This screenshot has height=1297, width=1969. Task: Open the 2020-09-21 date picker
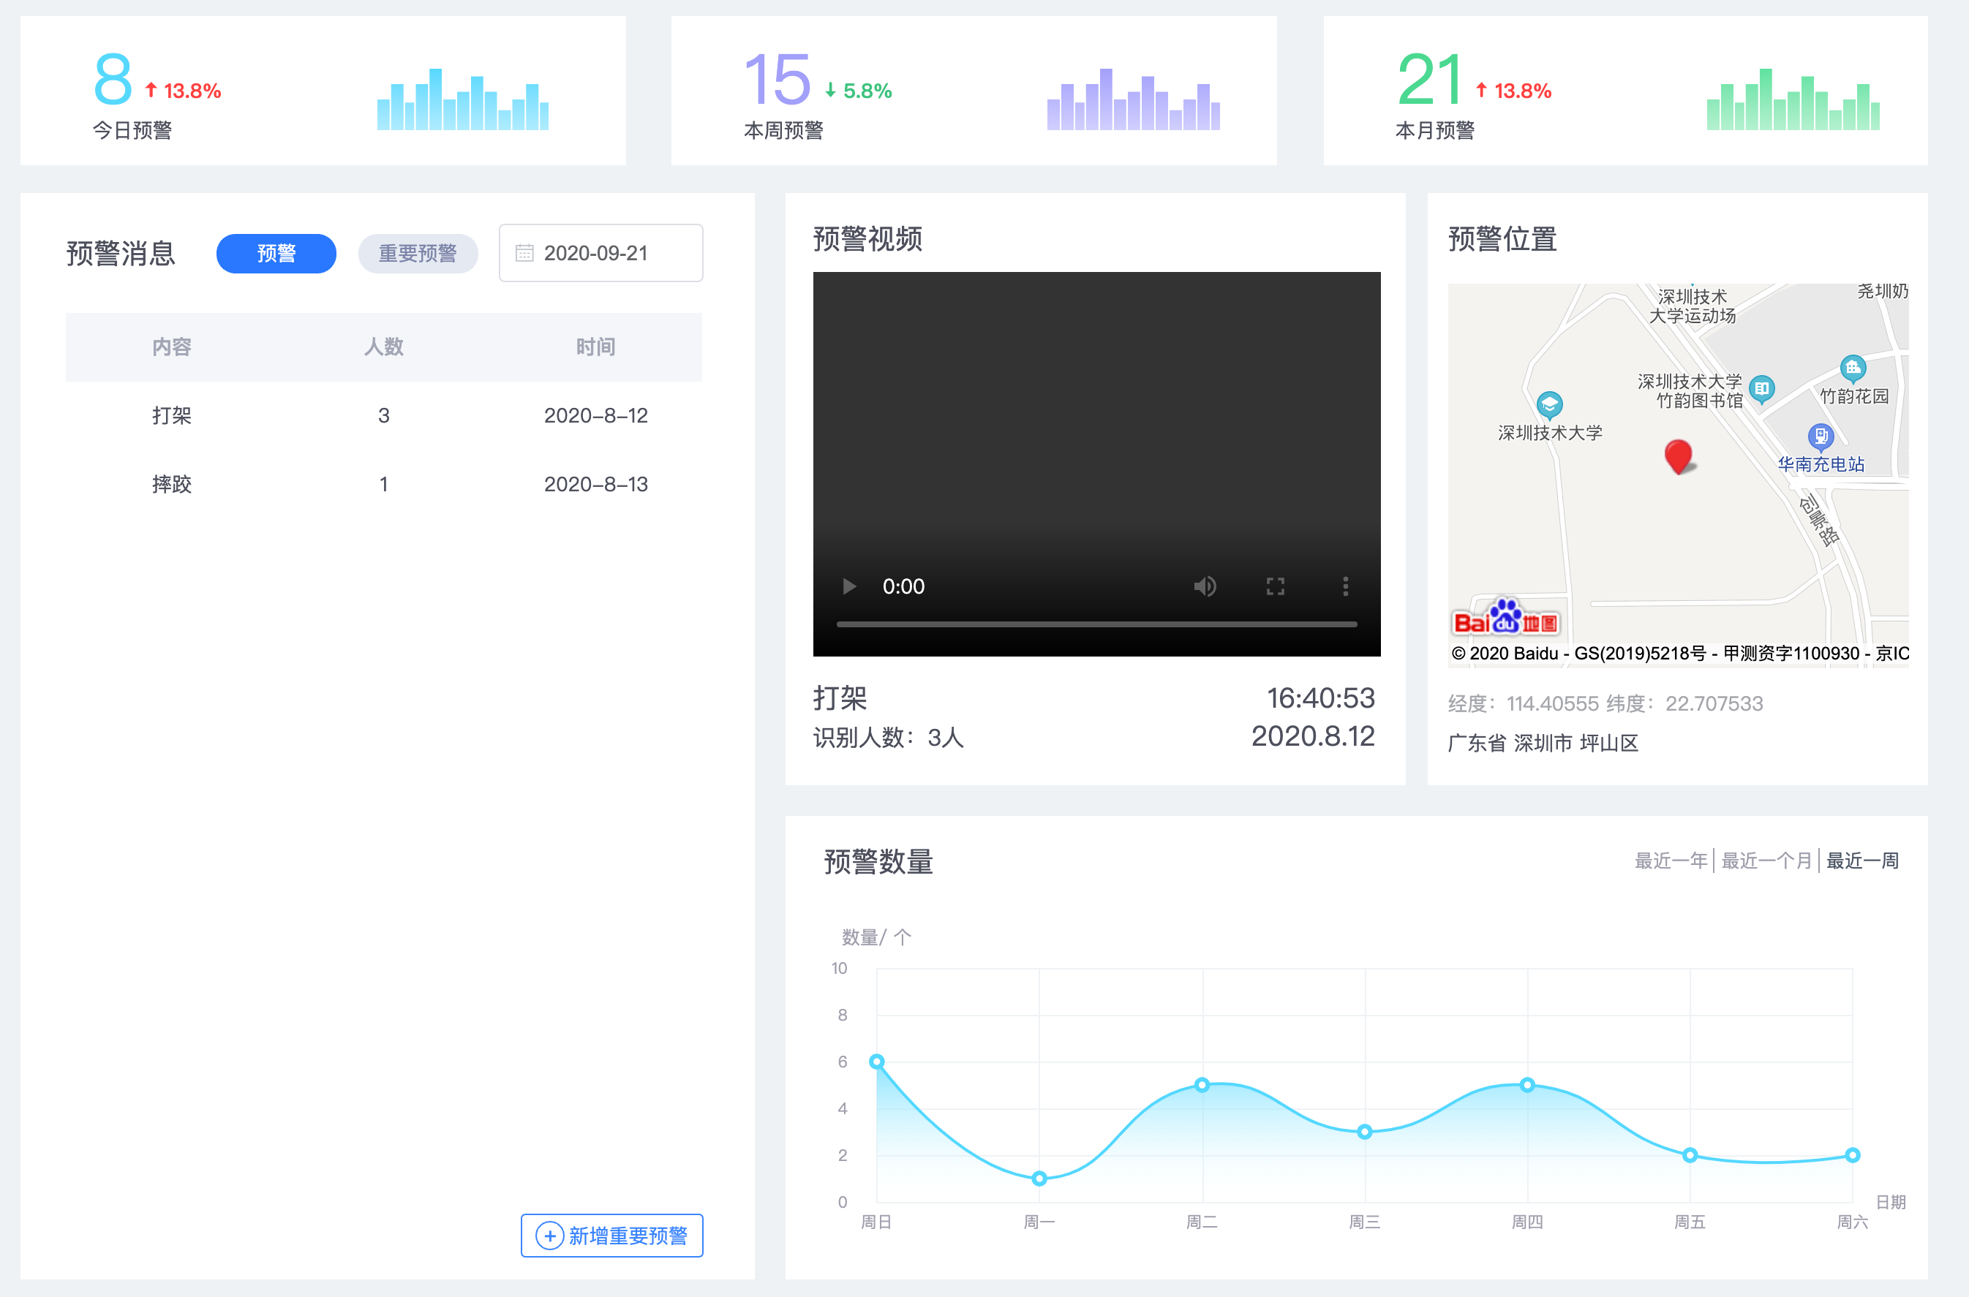[x=601, y=253]
